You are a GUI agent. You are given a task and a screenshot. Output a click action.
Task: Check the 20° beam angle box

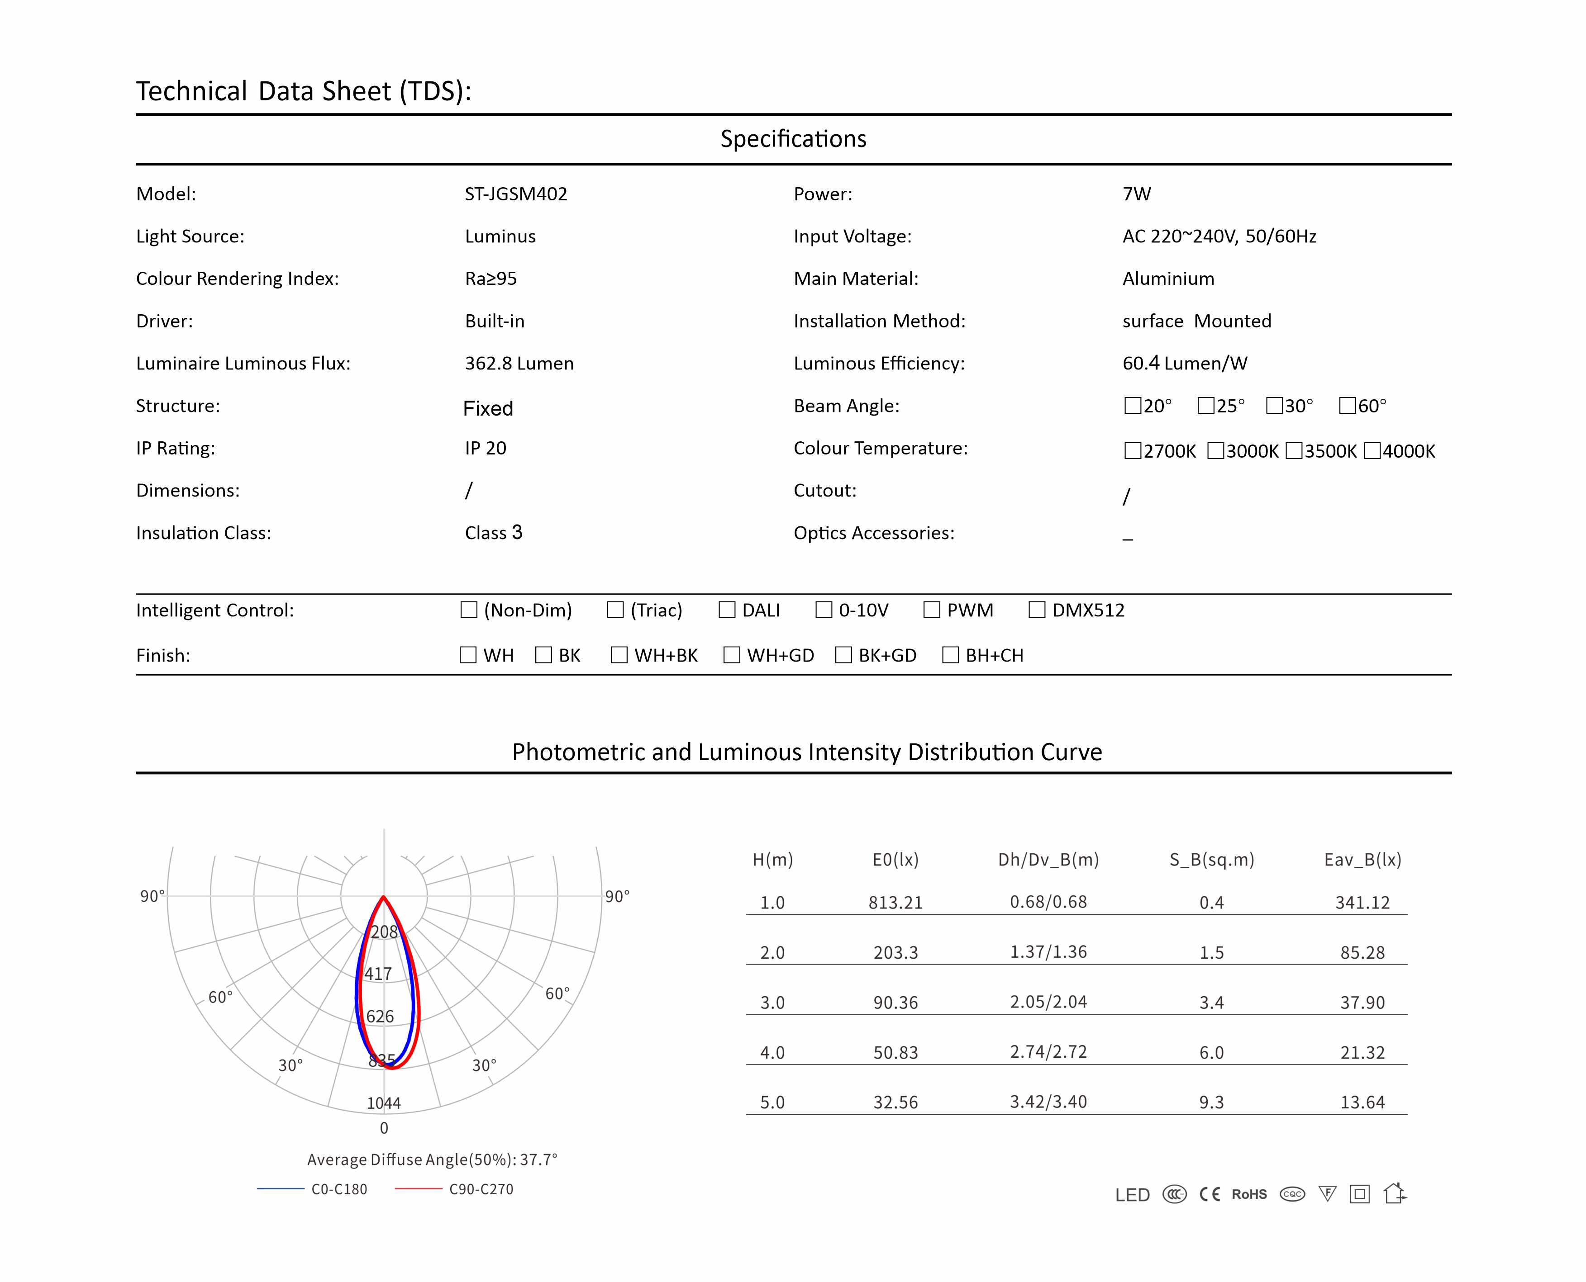click(x=1132, y=406)
